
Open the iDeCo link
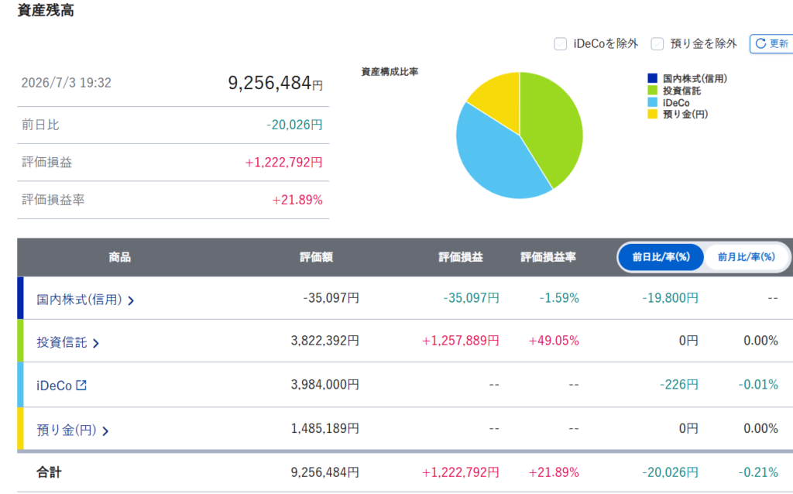54,386
